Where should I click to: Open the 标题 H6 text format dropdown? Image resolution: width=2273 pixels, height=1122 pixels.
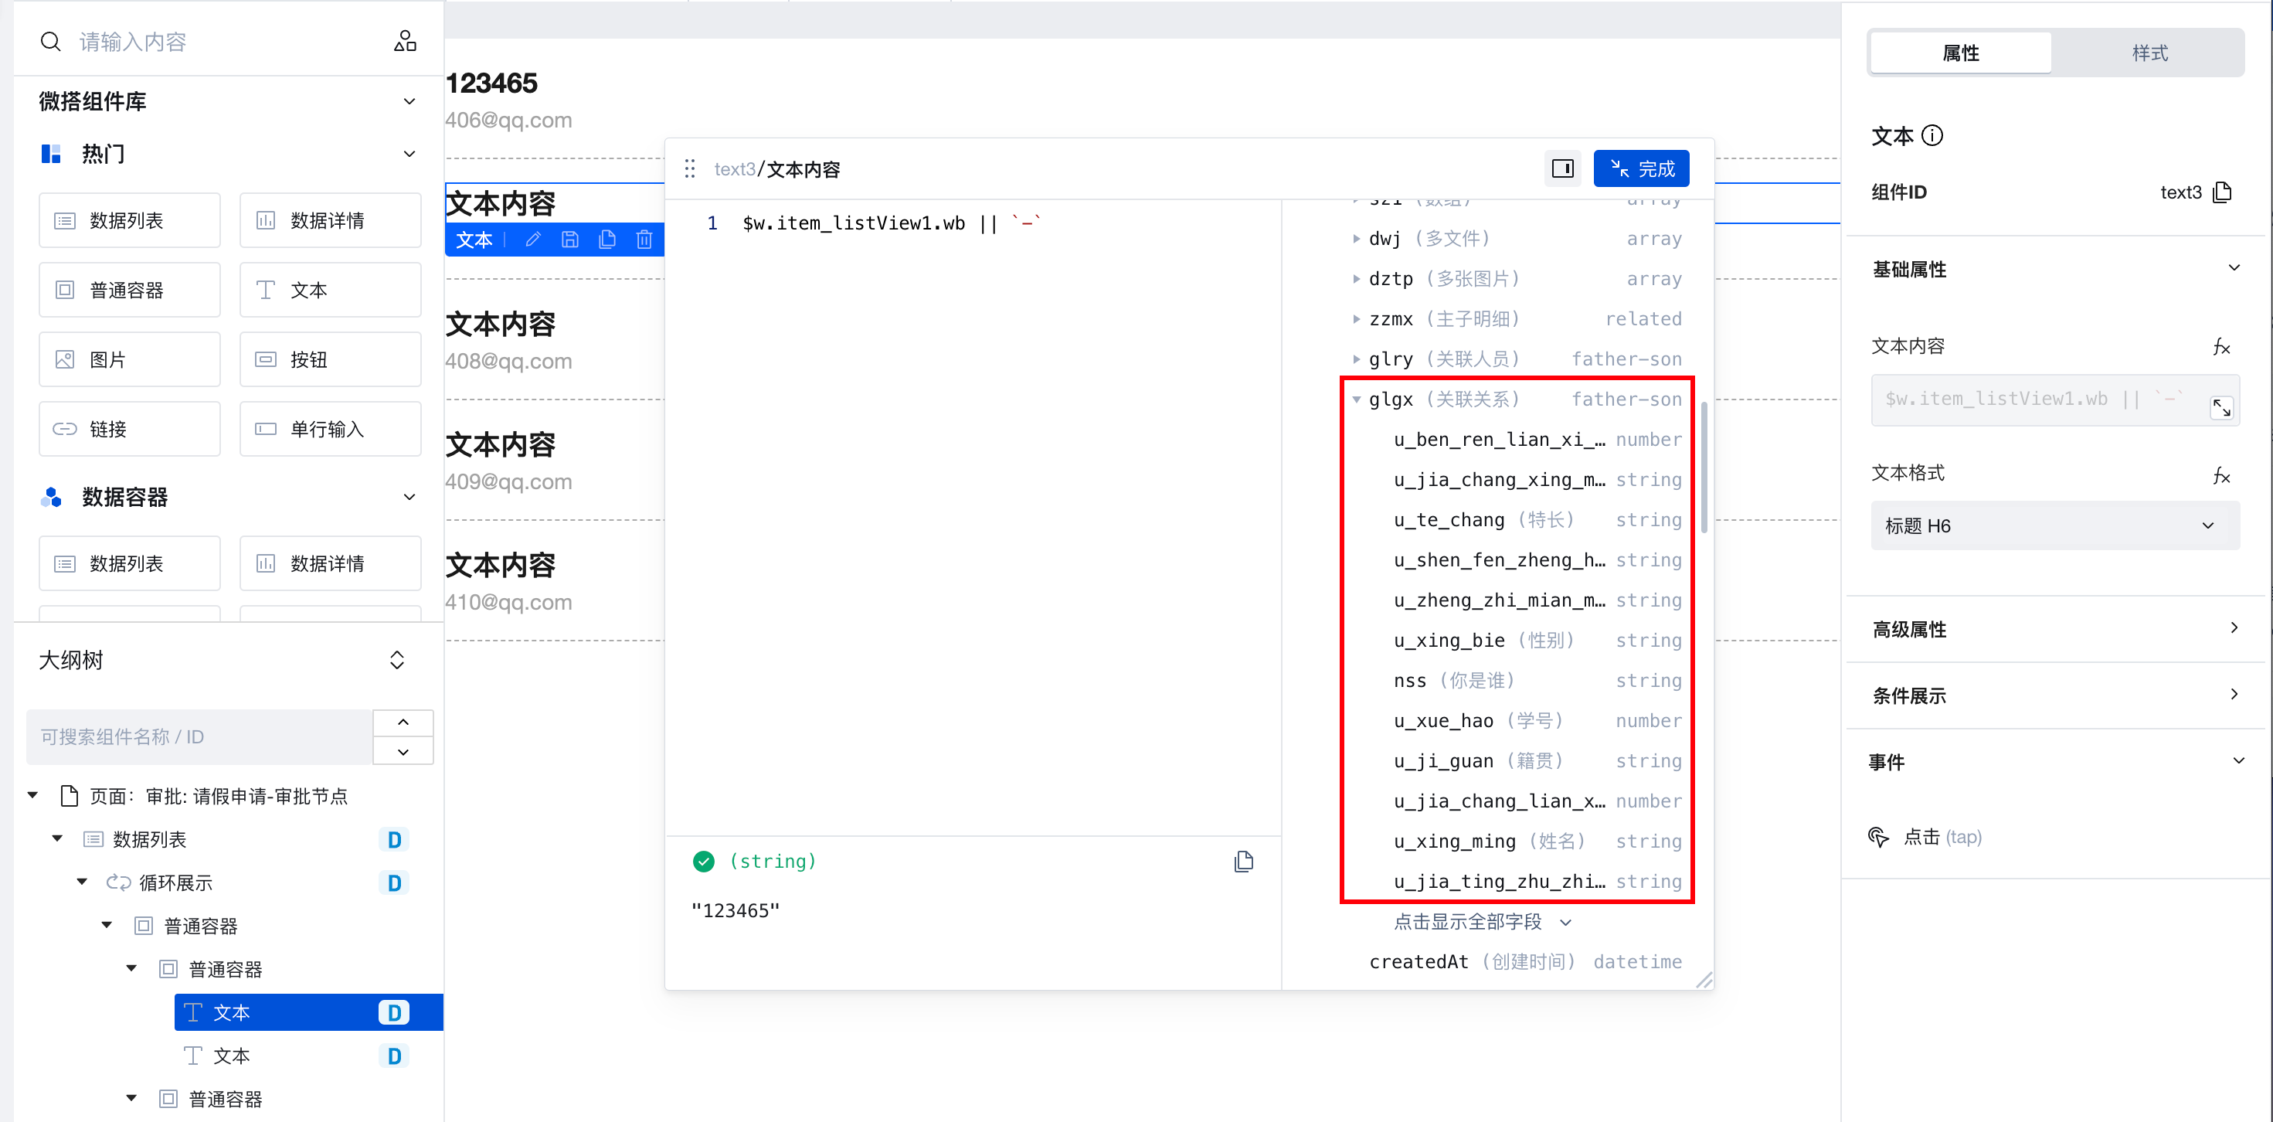coord(2054,526)
